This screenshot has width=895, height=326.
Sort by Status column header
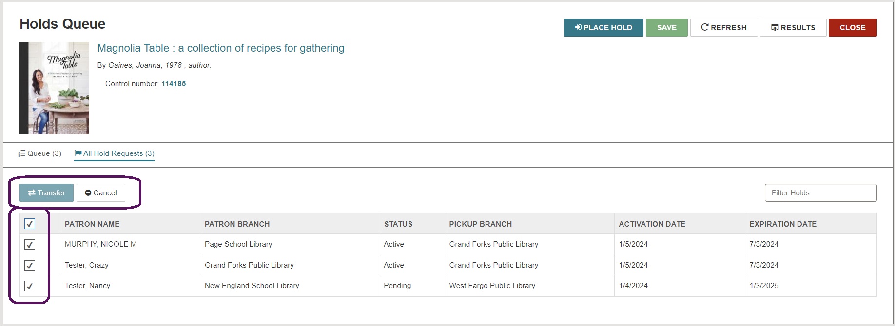click(x=398, y=224)
